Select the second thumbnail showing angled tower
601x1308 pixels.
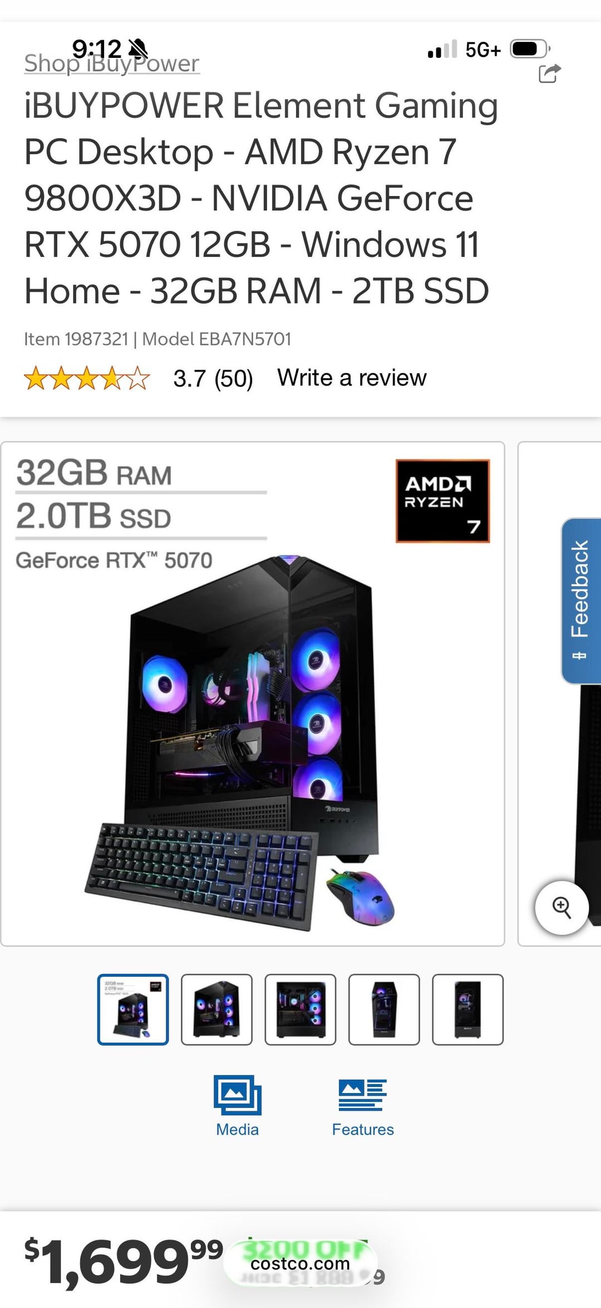(x=216, y=1009)
